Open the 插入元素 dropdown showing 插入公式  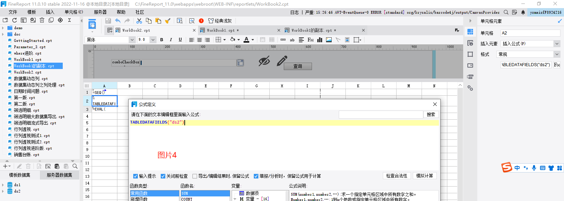point(557,44)
